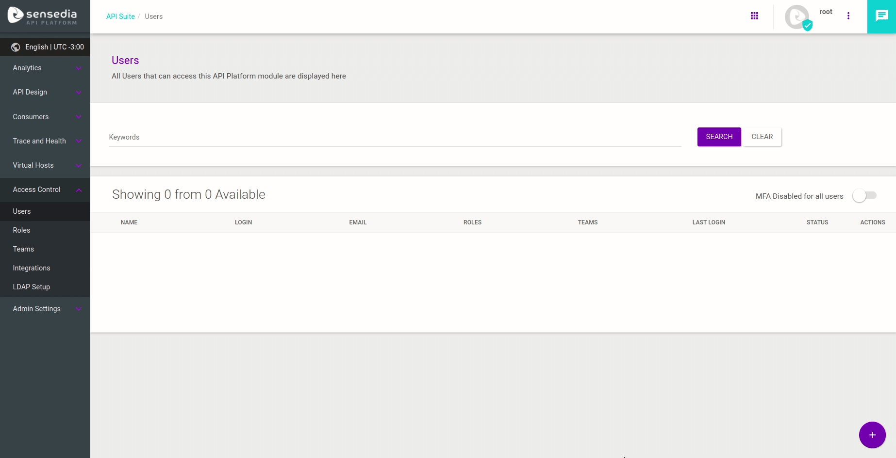Expand the Virtual Hosts chevron
Image resolution: width=896 pixels, height=458 pixels.
pos(79,166)
